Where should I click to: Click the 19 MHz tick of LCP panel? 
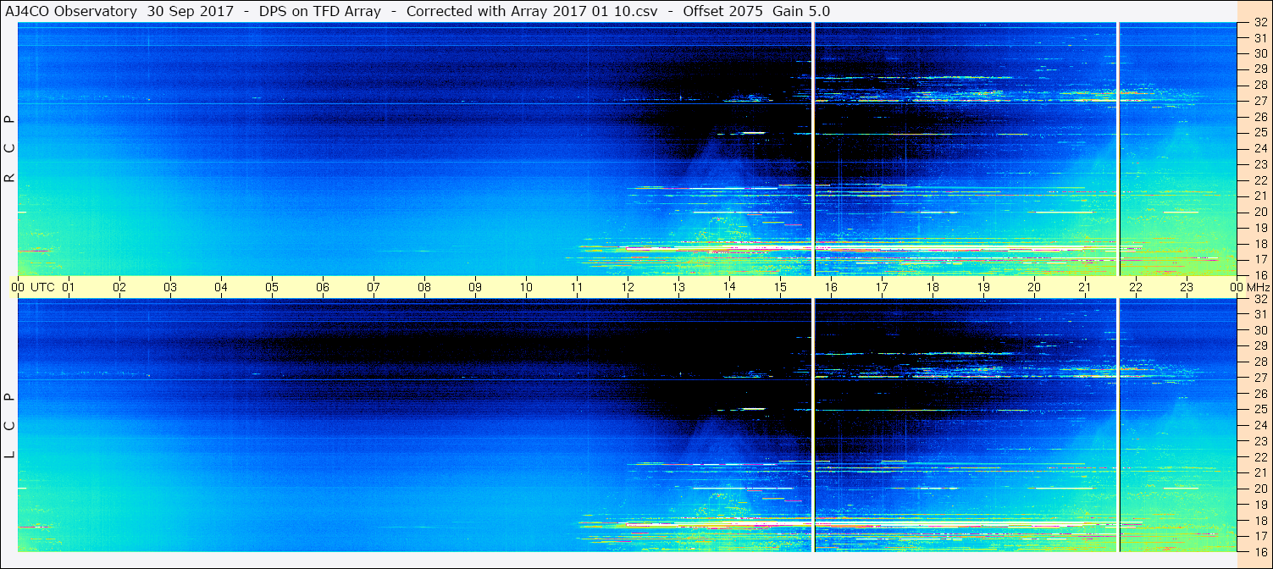coord(1260,505)
